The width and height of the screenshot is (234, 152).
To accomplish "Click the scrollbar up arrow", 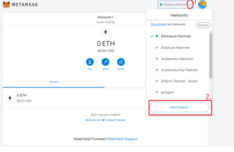I will 211,32.
